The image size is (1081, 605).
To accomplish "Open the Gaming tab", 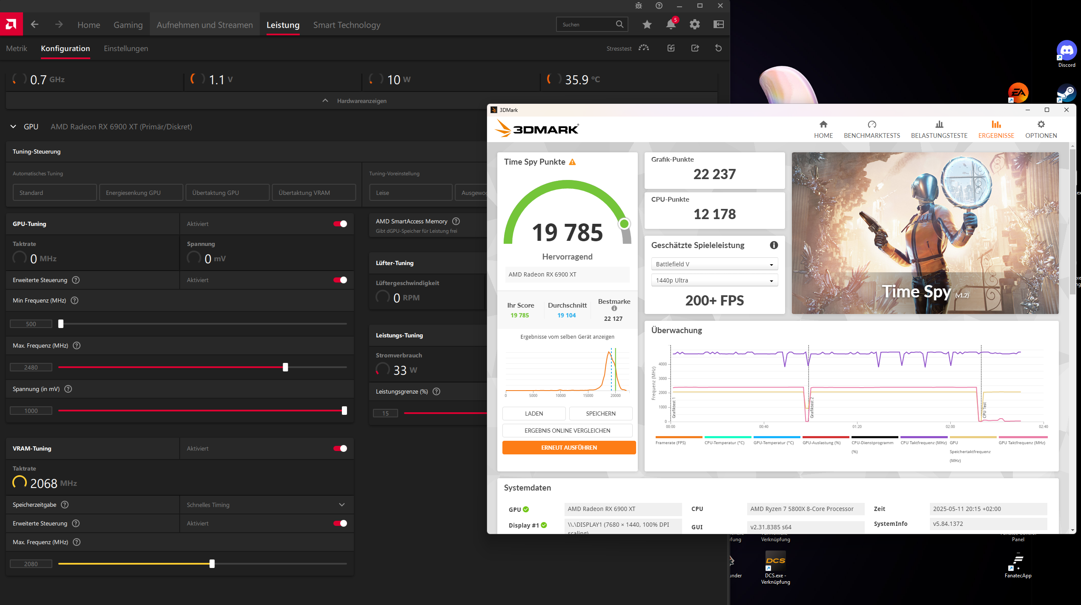I will pos(128,25).
